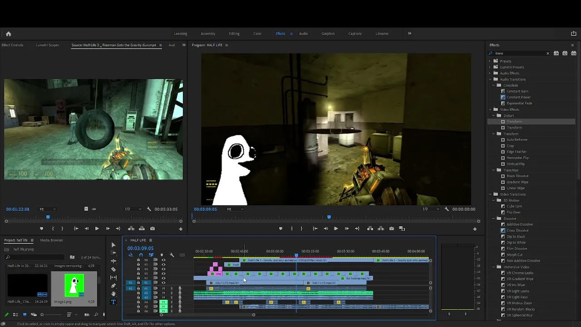
Task: Open Quick Export at top right
Action: [x=573, y=34]
